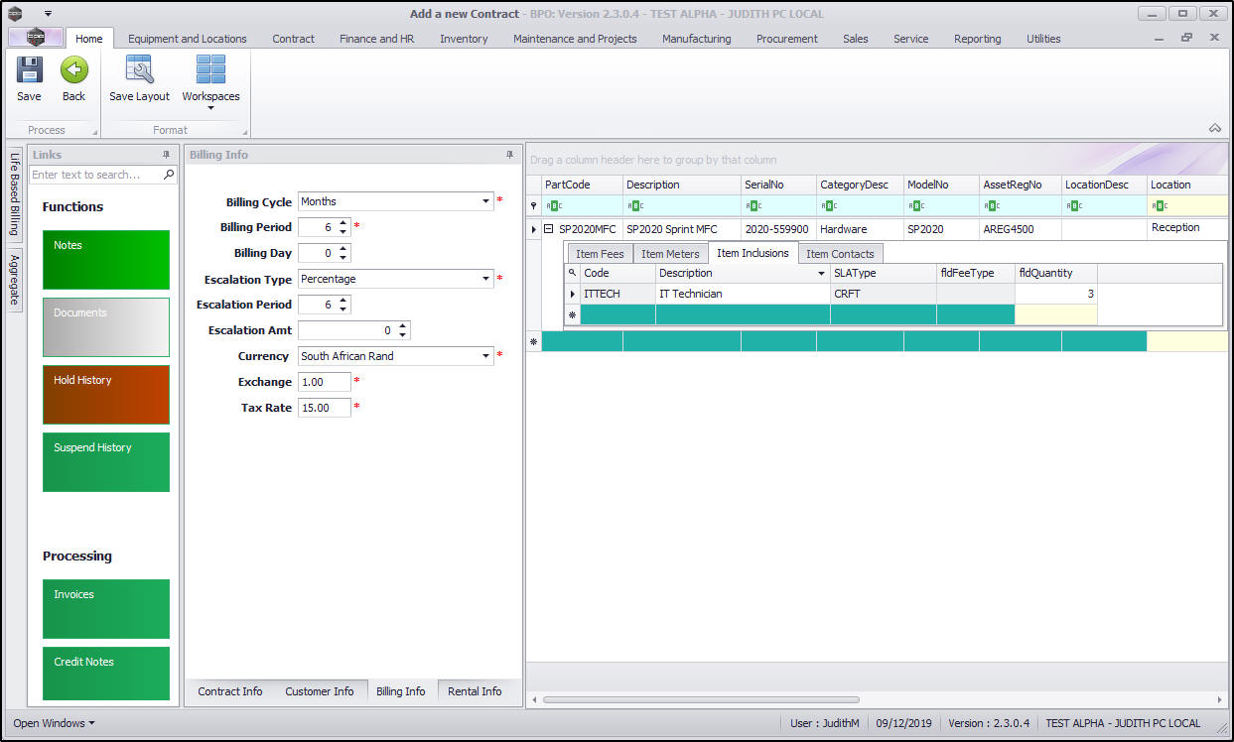The width and height of the screenshot is (1234, 742).
Task: Click the search magnifier icon in Links
Action: pos(169,175)
